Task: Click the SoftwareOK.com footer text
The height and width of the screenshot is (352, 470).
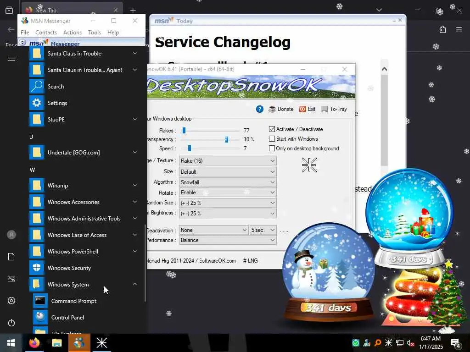Action: (217, 261)
